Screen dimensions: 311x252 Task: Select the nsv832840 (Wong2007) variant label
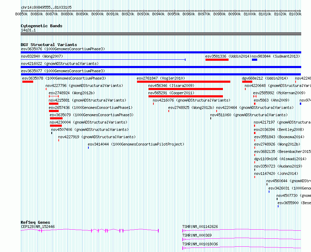click(42, 56)
